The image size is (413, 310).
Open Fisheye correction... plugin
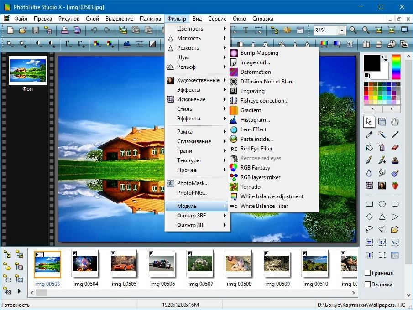274,101
